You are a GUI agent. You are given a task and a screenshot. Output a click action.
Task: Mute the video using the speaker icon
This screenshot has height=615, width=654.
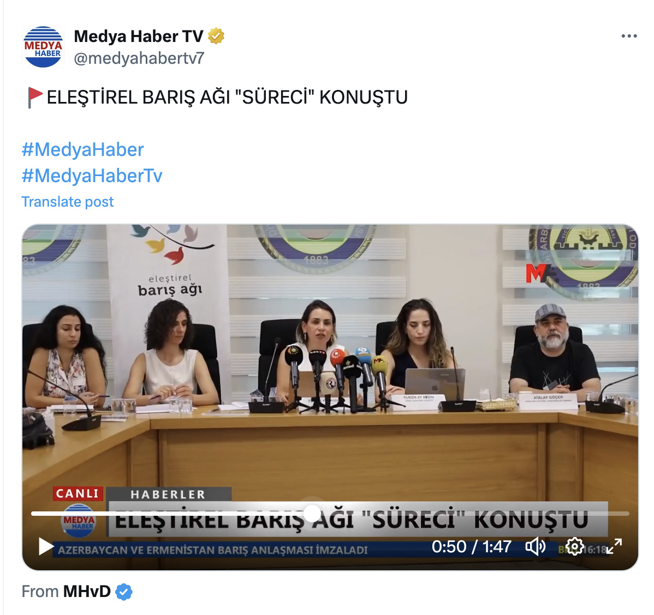pos(535,546)
